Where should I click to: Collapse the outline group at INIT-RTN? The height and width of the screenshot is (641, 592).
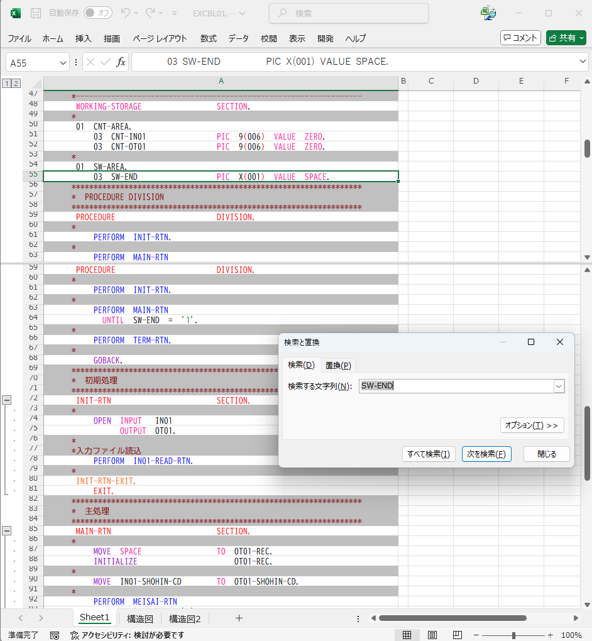tap(7, 400)
